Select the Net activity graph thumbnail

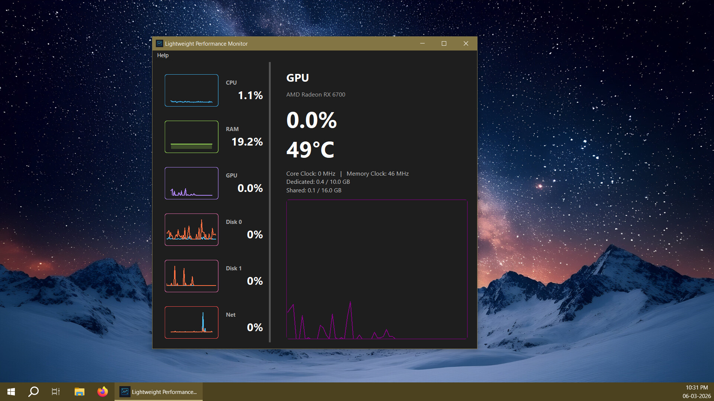click(192, 322)
